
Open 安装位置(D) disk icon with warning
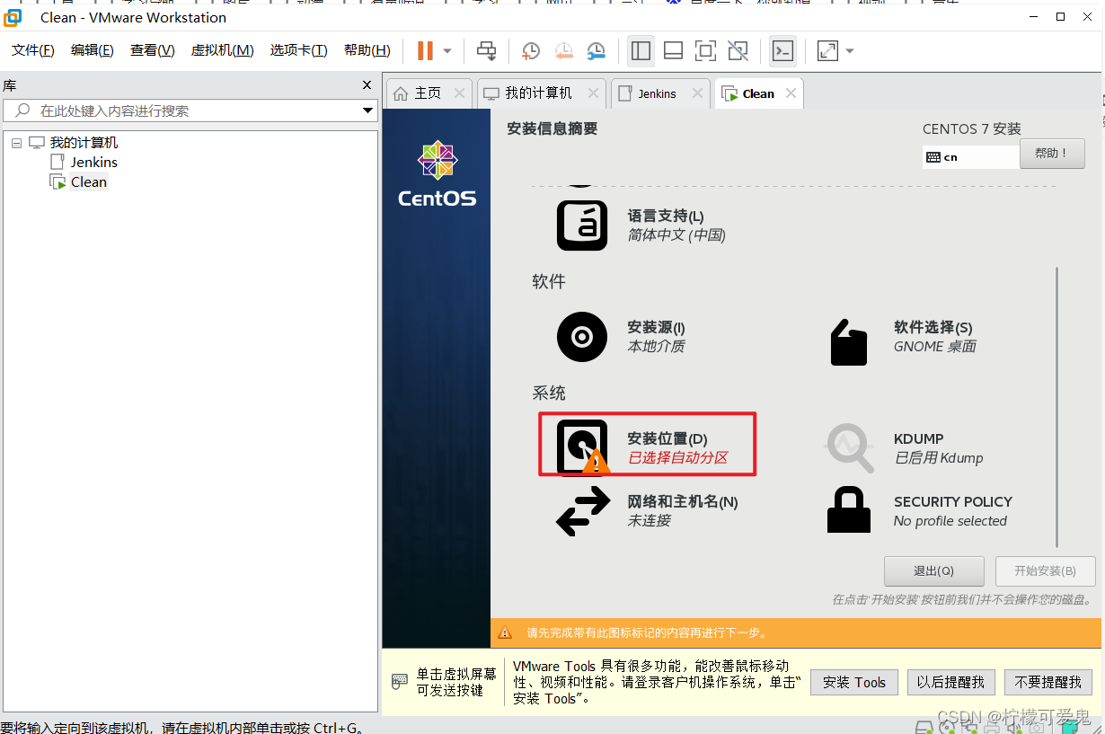pyautogui.click(x=582, y=447)
